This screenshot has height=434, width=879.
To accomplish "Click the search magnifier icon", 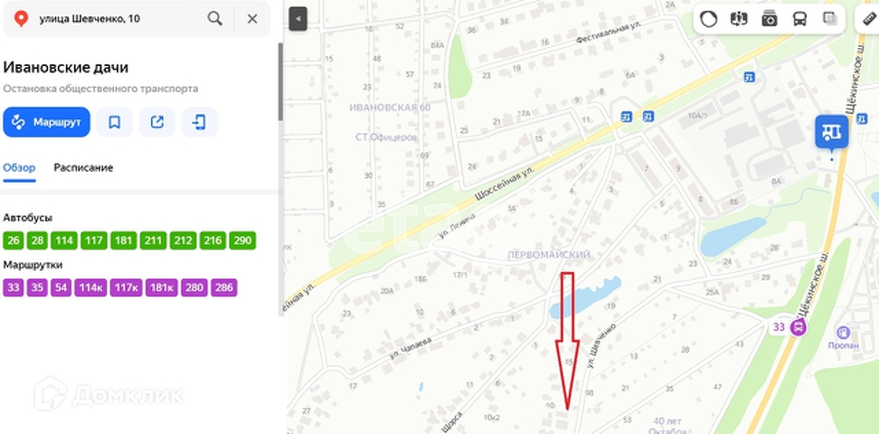I will click(215, 18).
